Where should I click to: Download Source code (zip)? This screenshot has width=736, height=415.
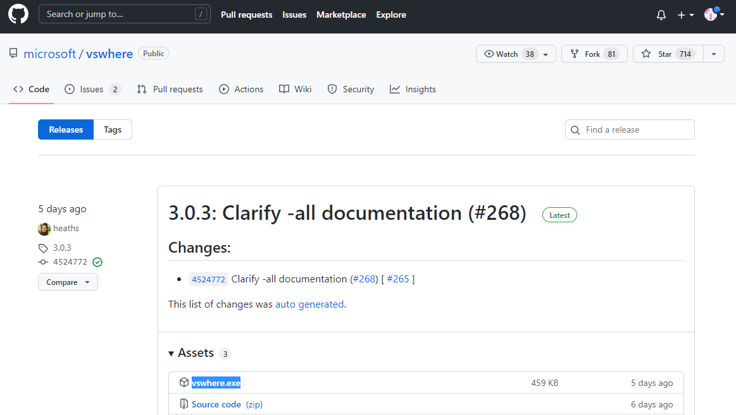click(x=227, y=404)
